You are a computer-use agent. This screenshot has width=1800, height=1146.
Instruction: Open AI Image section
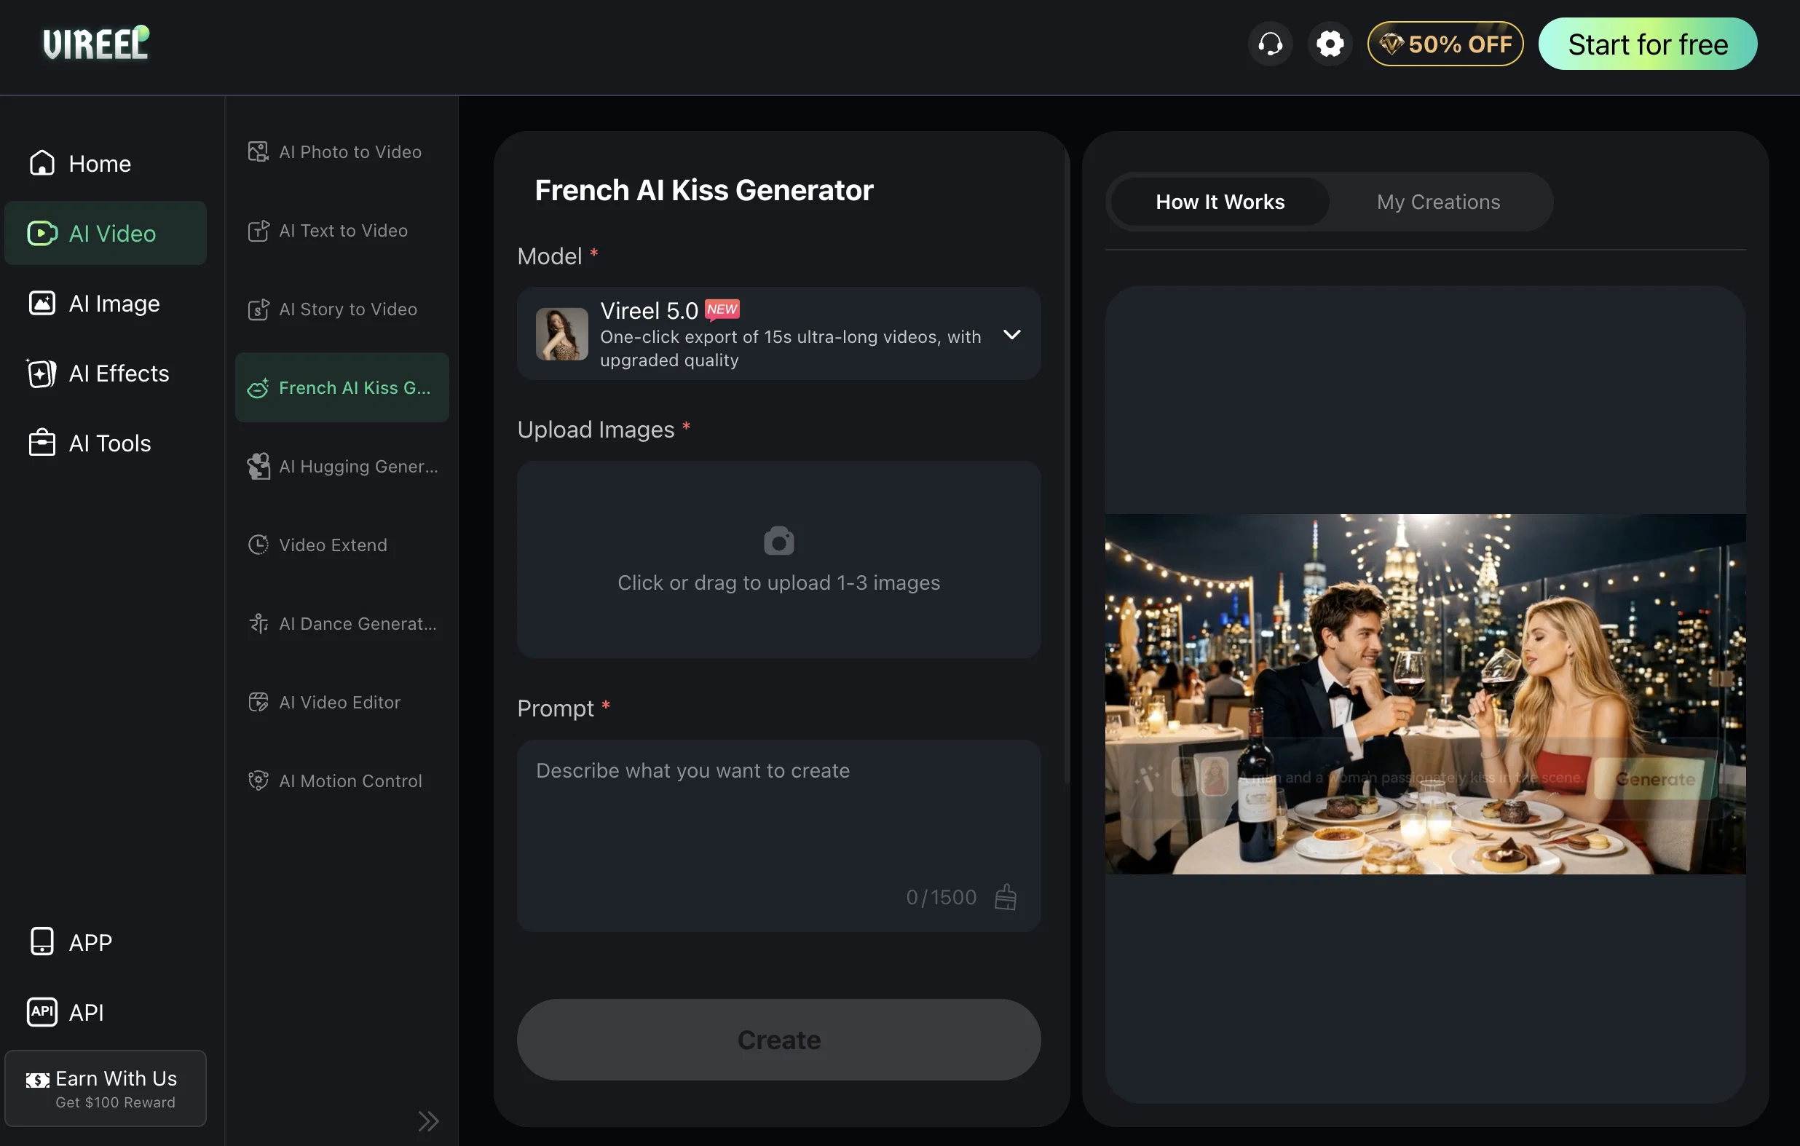tap(106, 303)
